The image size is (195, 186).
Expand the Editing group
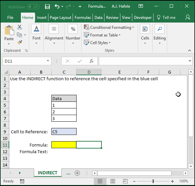point(160,34)
